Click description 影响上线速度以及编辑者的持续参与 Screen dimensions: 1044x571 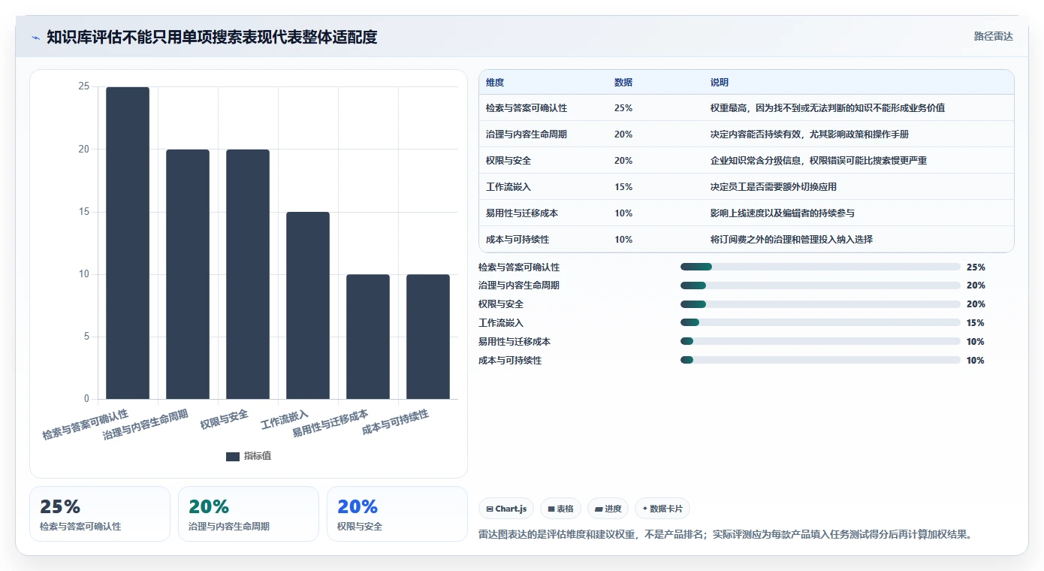point(783,213)
